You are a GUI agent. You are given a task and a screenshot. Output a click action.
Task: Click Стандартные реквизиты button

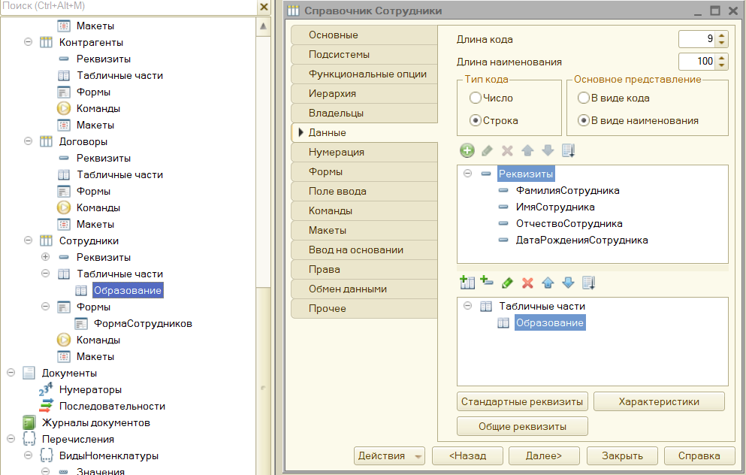(x=522, y=401)
